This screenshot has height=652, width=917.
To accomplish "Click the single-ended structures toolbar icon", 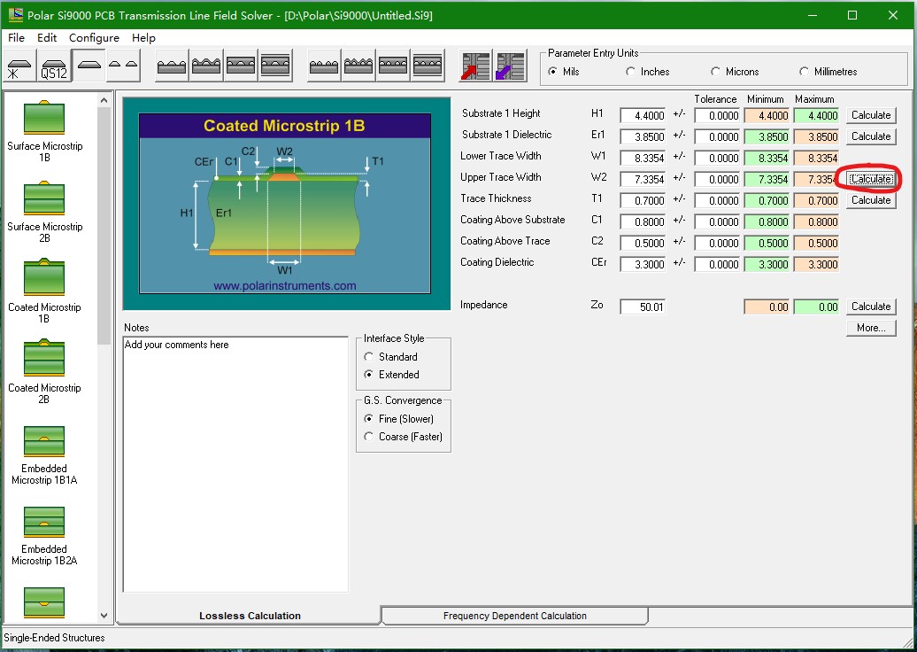I will 89,66.
